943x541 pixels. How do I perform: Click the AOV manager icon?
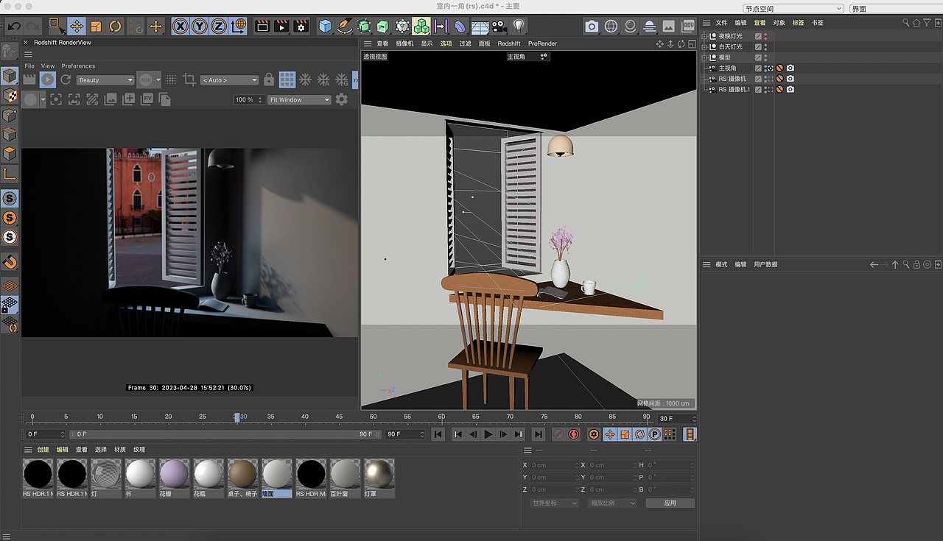688,26
